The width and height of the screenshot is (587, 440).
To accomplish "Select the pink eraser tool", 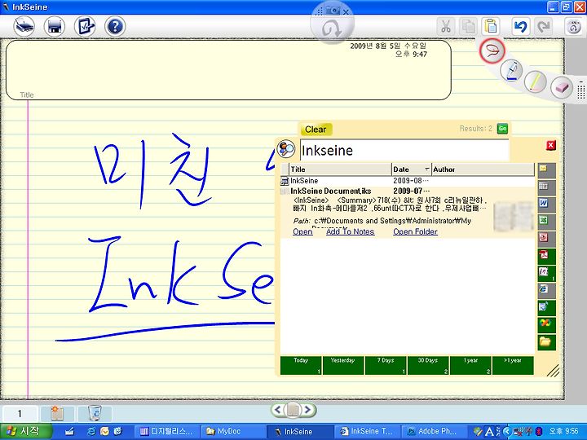I will [562, 87].
